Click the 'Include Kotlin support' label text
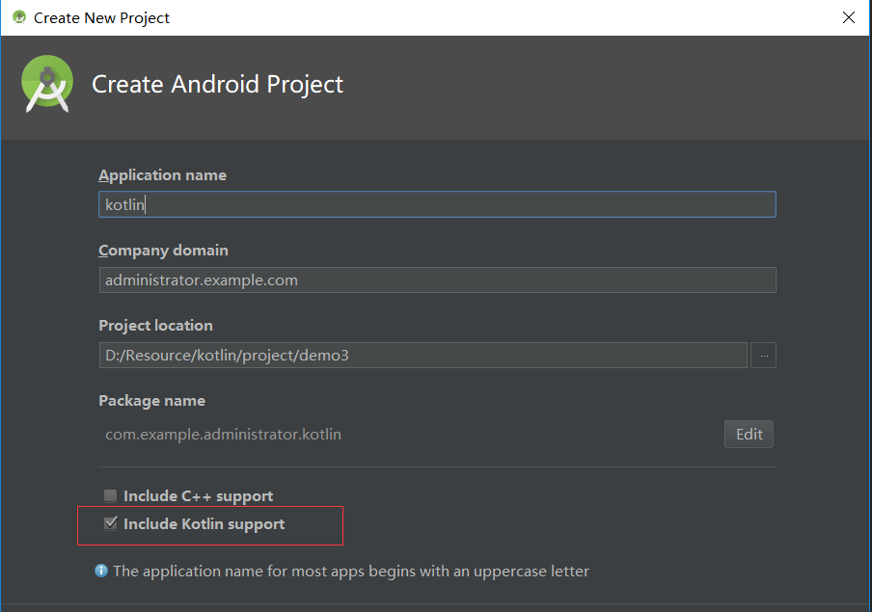The width and height of the screenshot is (872, 612). 204,523
